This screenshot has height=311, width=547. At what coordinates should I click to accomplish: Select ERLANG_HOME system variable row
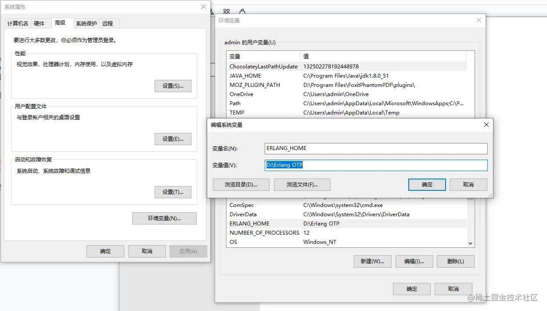347,224
